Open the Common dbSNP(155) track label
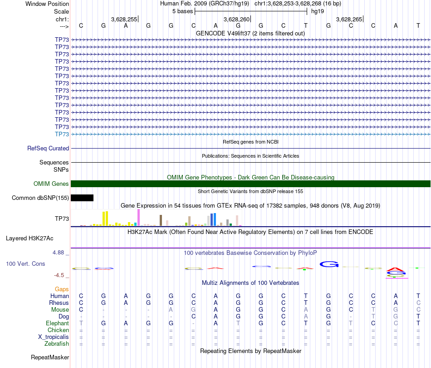This screenshot has width=431, height=368. tap(40, 198)
